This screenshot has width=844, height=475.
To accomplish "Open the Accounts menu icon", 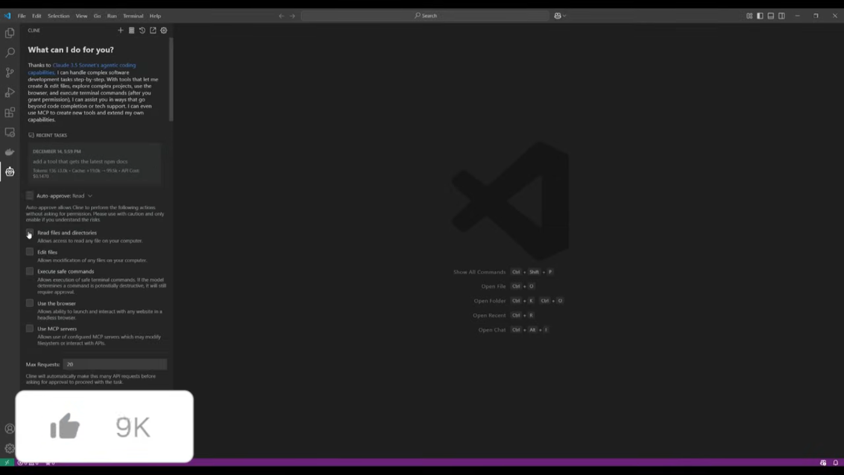I will (x=10, y=429).
